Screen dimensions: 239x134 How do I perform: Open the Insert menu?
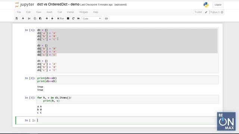click(49, 12)
